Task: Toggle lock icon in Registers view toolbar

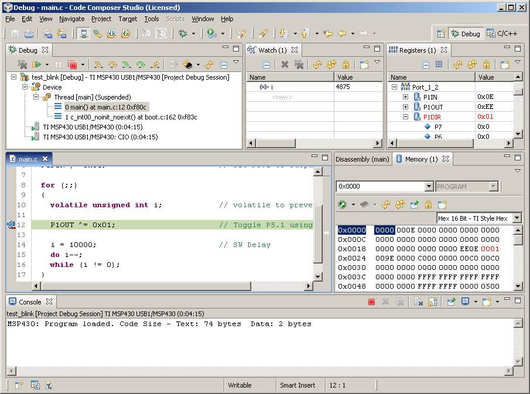Action: point(486,64)
